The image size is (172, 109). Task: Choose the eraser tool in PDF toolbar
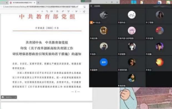pyautogui.click(x=84, y=11)
